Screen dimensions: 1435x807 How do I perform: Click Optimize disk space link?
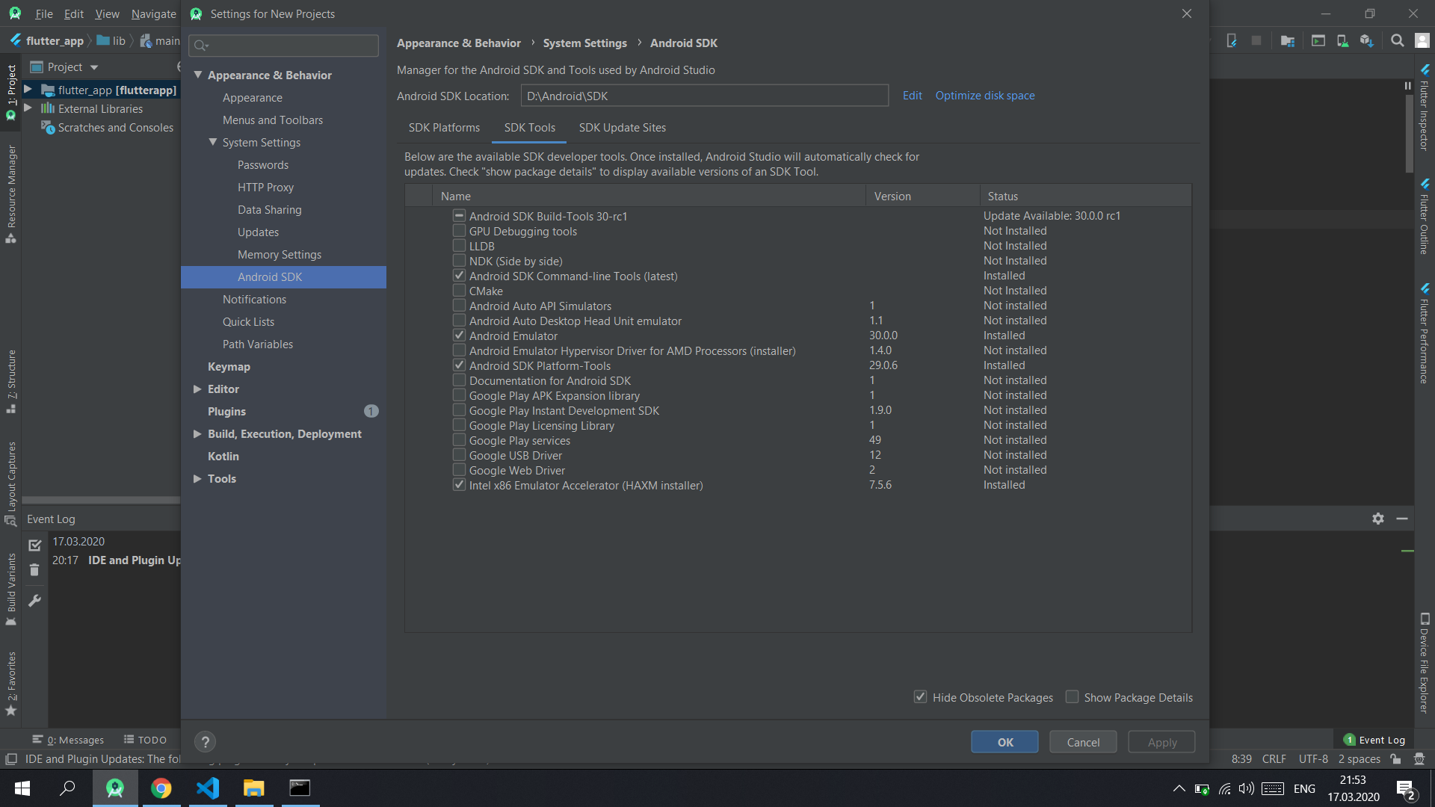click(984, 96)
